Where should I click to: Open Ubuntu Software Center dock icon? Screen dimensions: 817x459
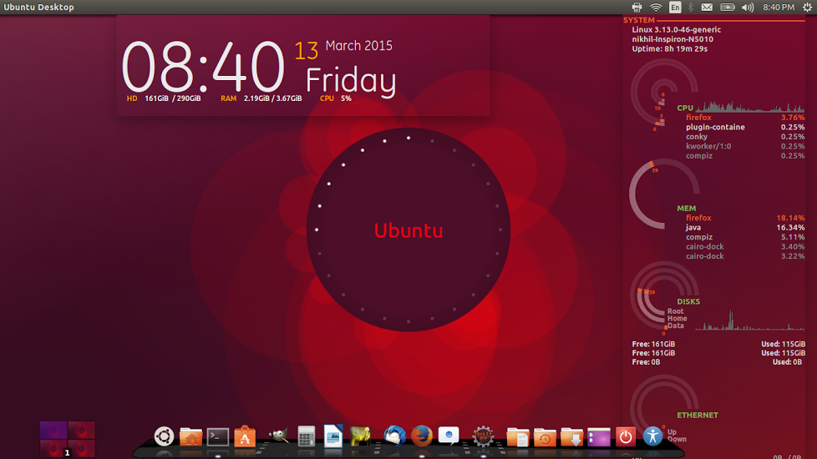point(245,436)
